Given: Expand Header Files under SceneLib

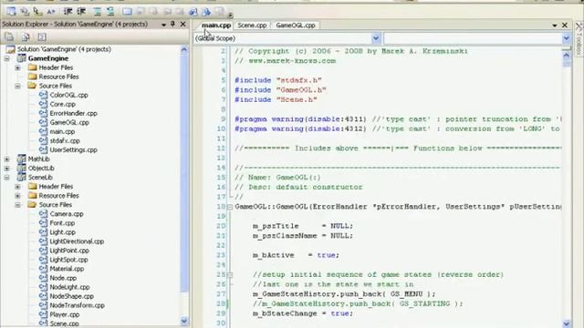Looking at the screenshot, I should tap(17, 187).
